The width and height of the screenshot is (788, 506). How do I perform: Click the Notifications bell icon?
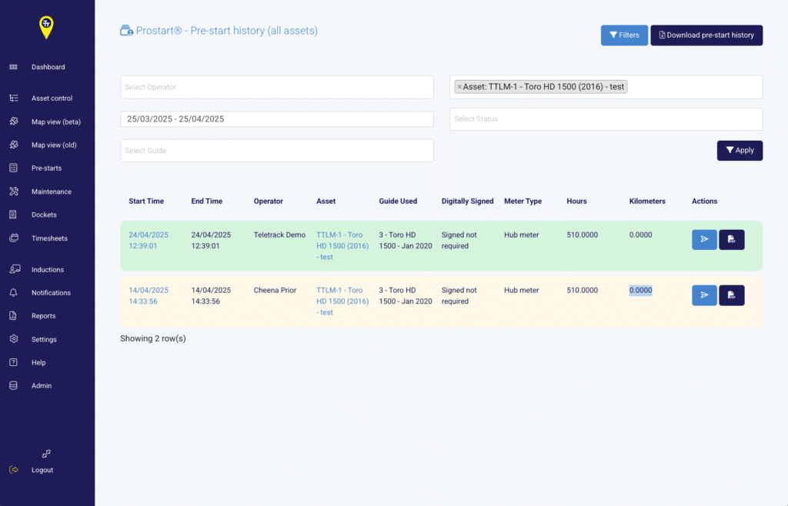click(x=14, y=293)
